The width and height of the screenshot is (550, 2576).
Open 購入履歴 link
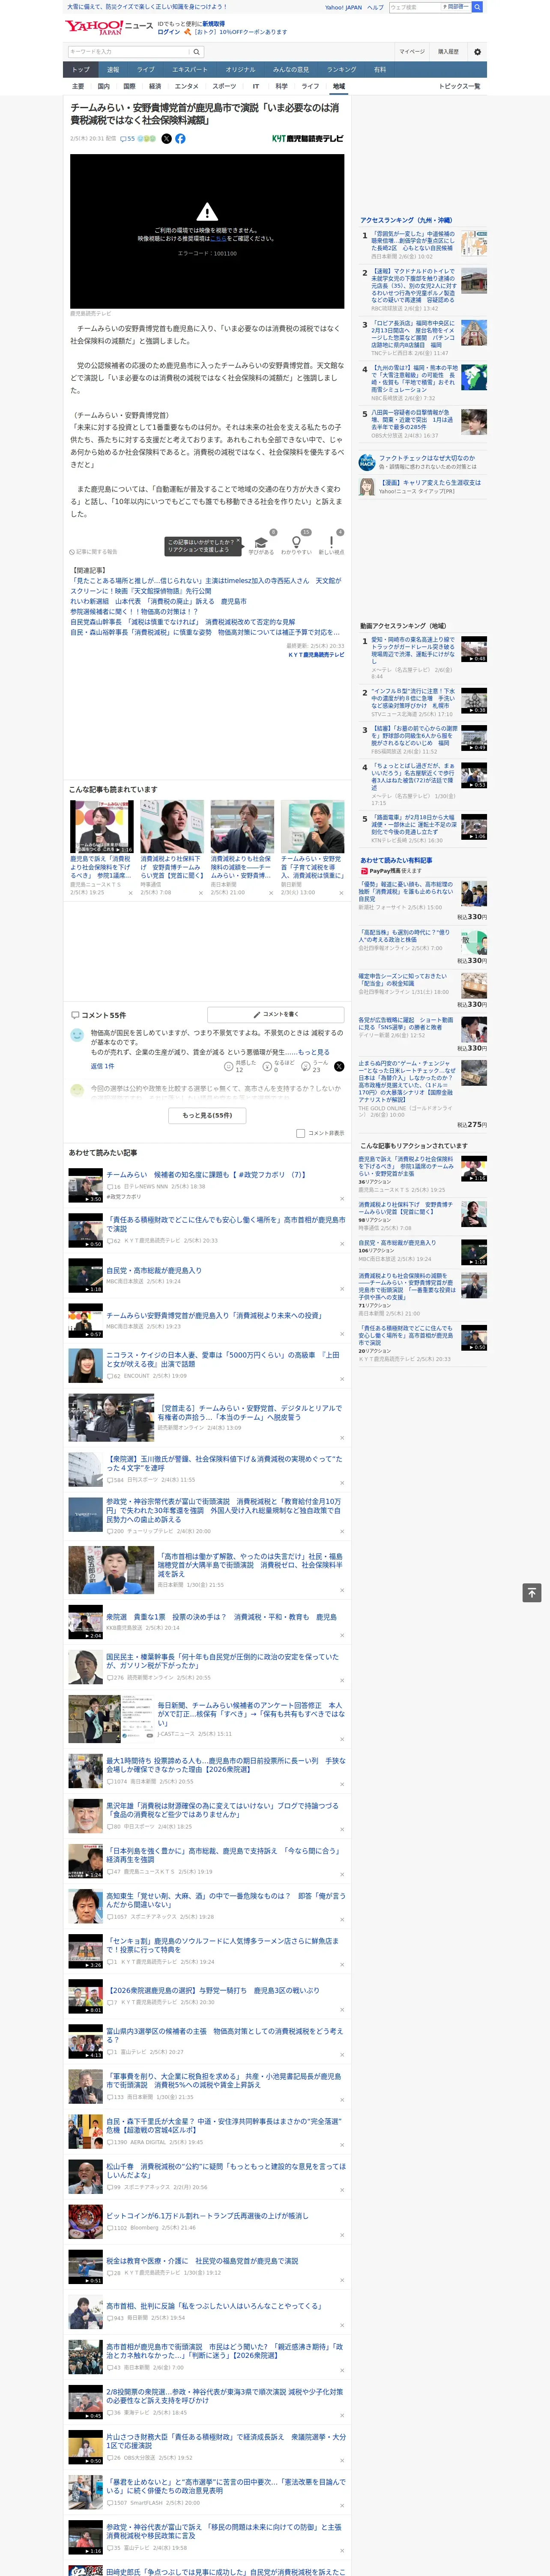click(448, 52)
